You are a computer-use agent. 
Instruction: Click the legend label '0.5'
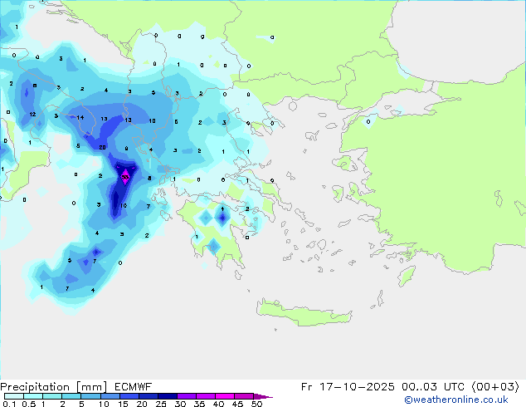(x=29, y=404)
